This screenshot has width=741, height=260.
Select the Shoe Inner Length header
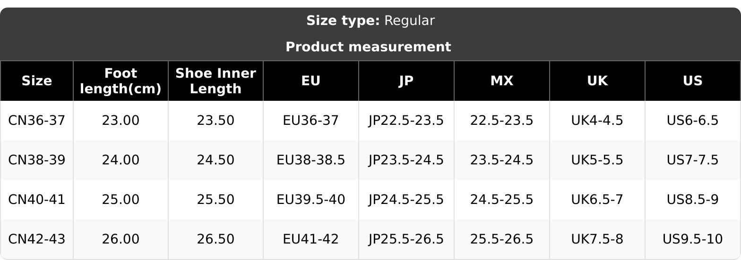click(x=215, y=81)
